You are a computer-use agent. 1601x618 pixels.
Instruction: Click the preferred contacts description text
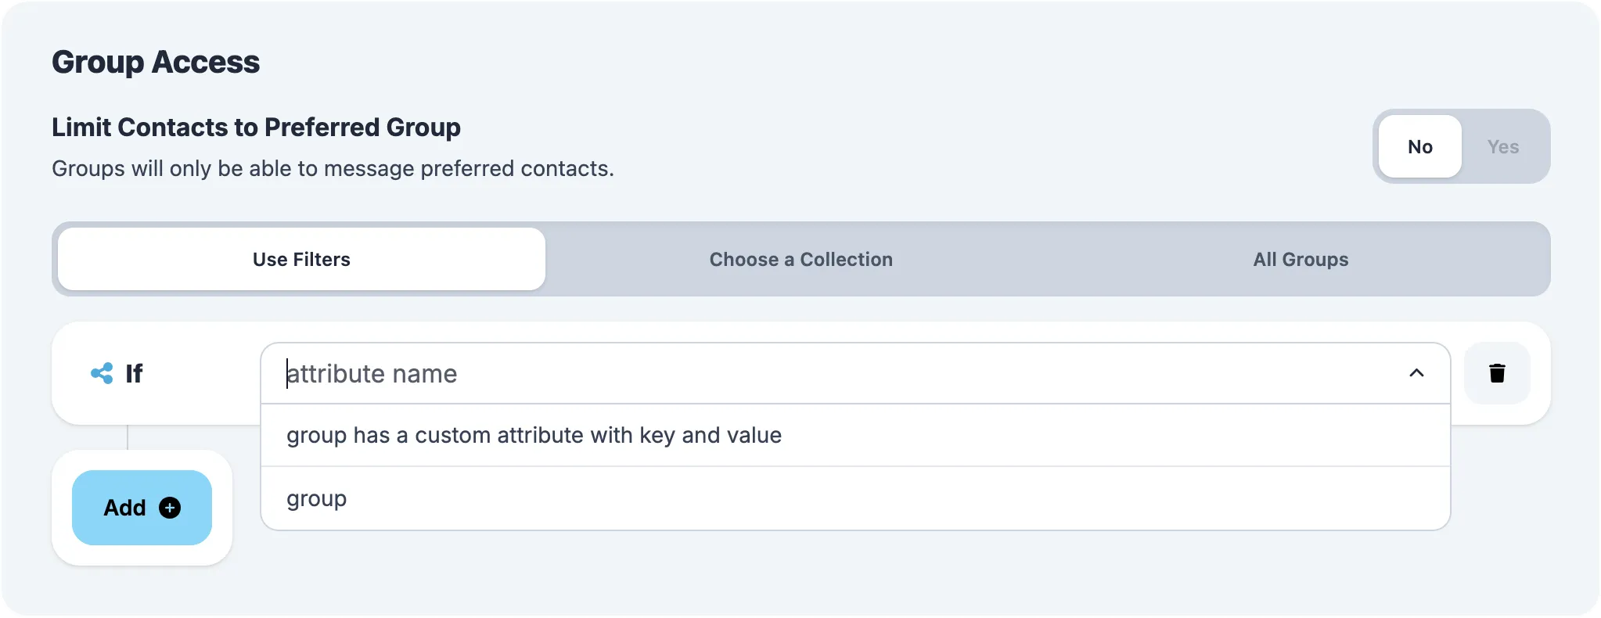point(333,168)
